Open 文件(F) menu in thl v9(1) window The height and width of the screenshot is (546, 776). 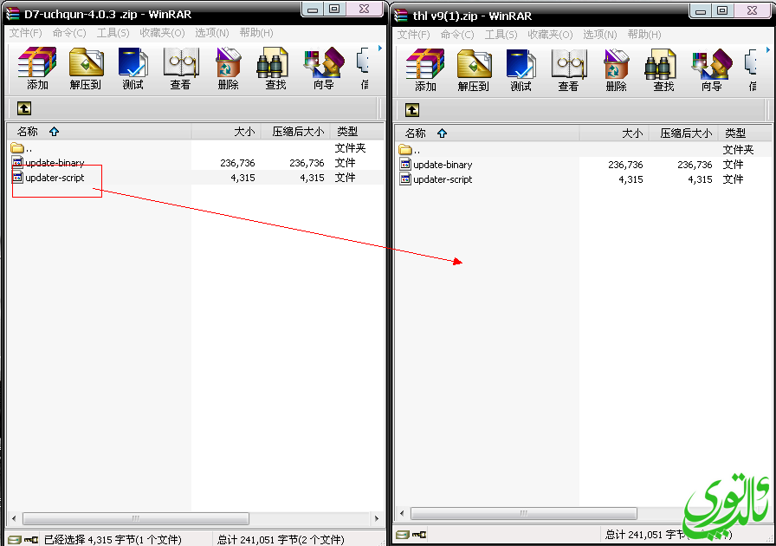(414, 35)
